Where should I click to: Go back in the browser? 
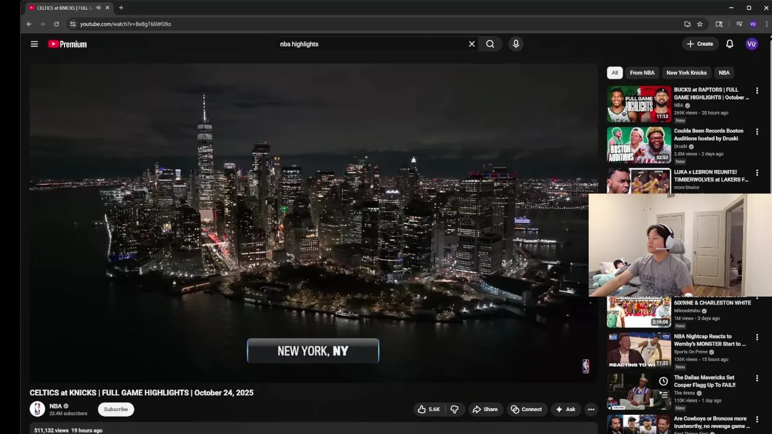(29, 24)
